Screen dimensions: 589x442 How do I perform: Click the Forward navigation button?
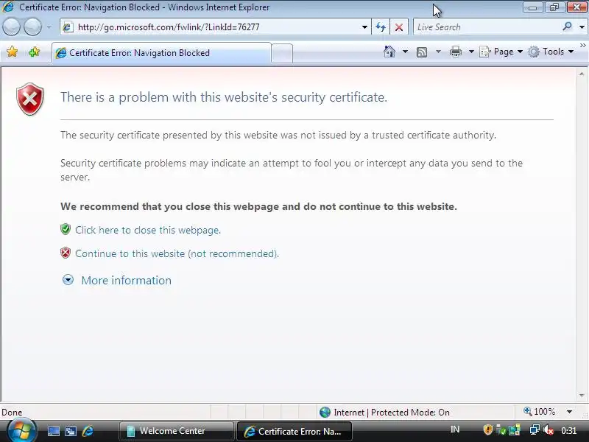32,27
